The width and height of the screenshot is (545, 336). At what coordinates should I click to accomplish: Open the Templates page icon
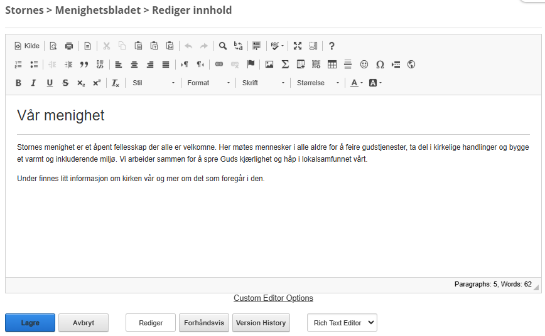[88, 46]
